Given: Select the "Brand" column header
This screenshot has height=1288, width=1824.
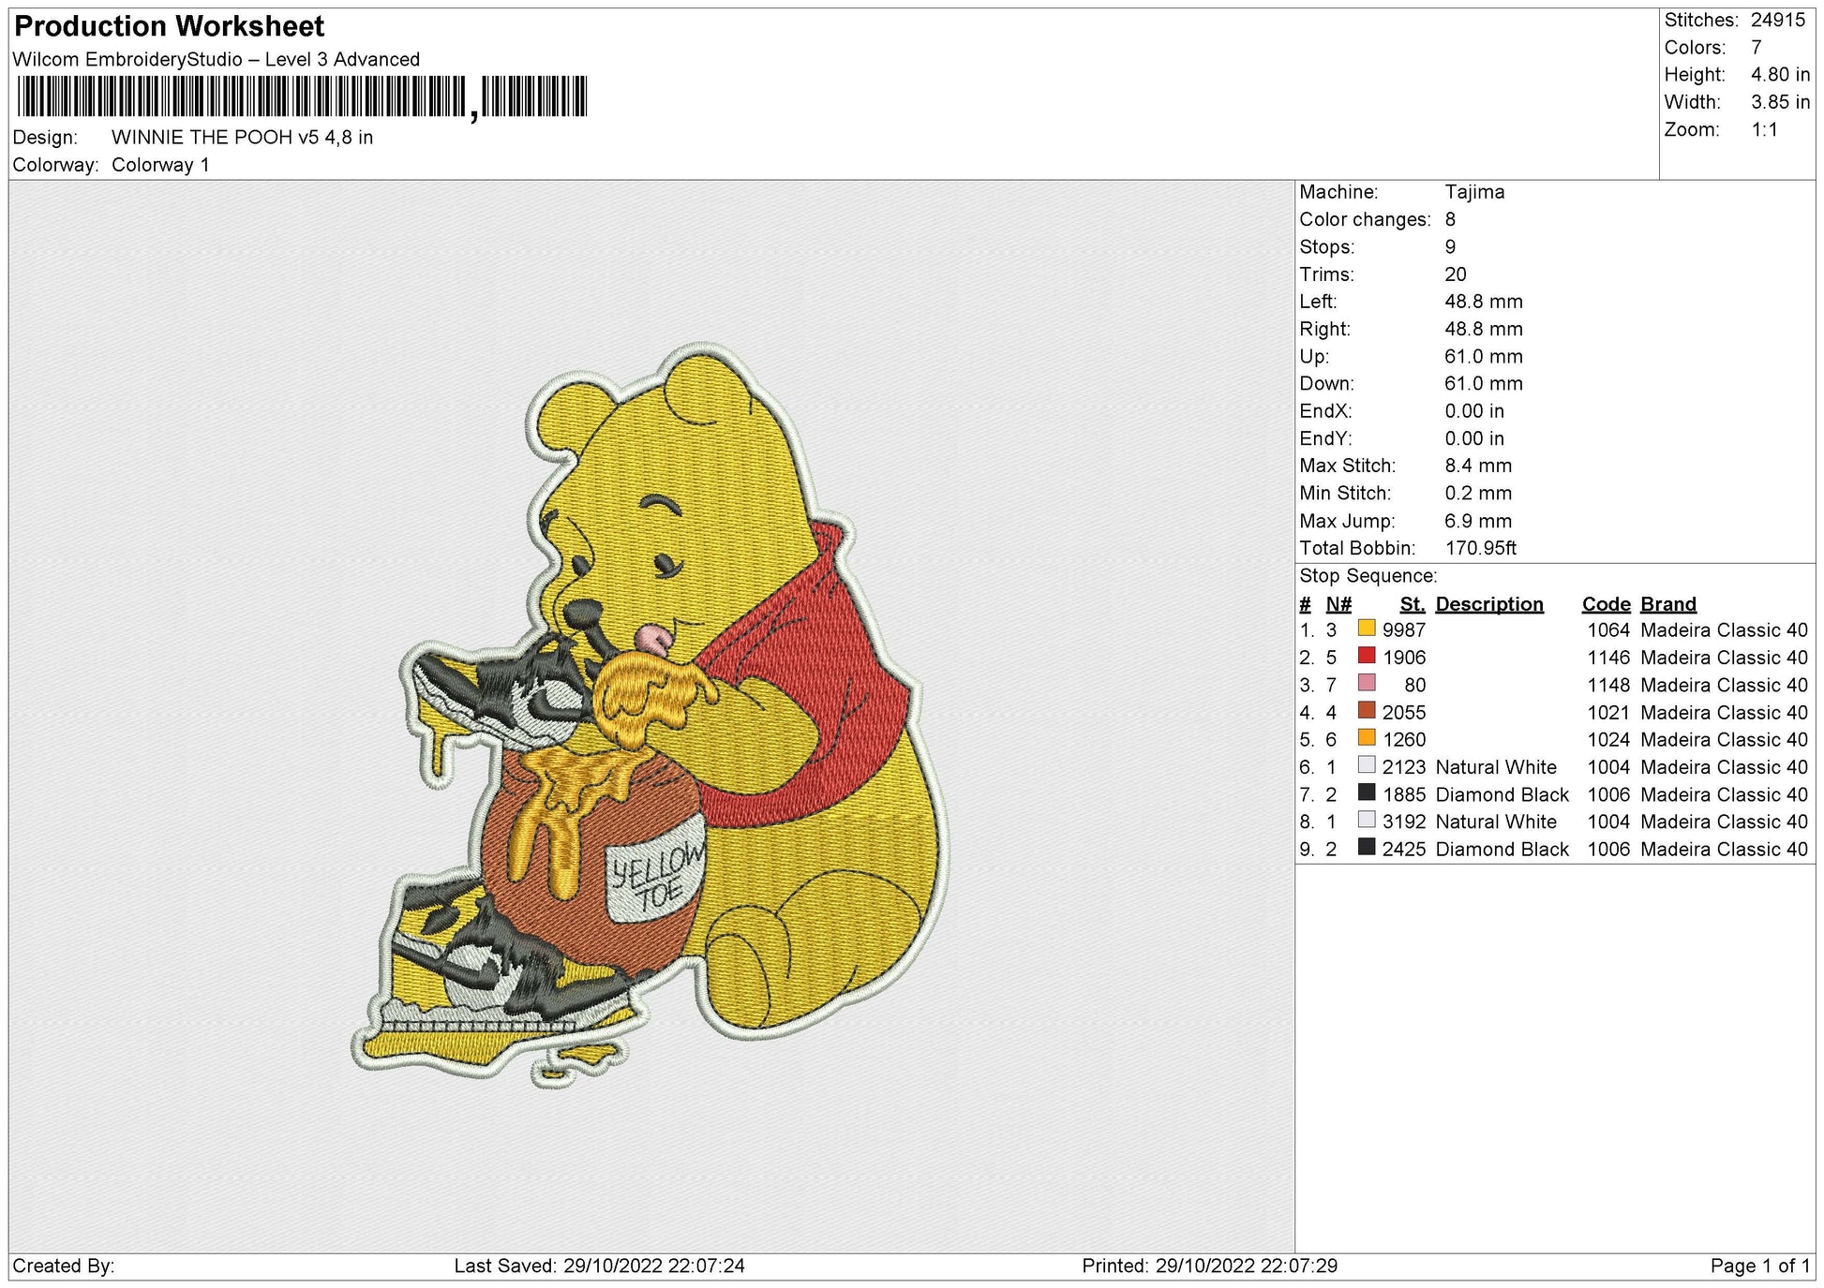Looking at the screenshot, I should click(x=1668, y=604).
